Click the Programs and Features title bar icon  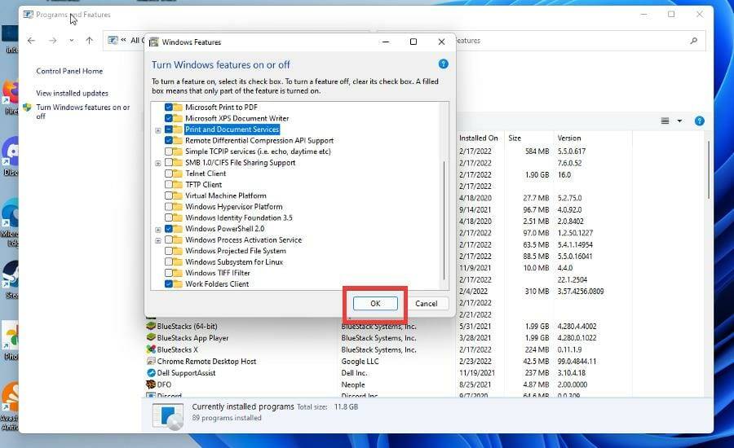pos(28,15)
